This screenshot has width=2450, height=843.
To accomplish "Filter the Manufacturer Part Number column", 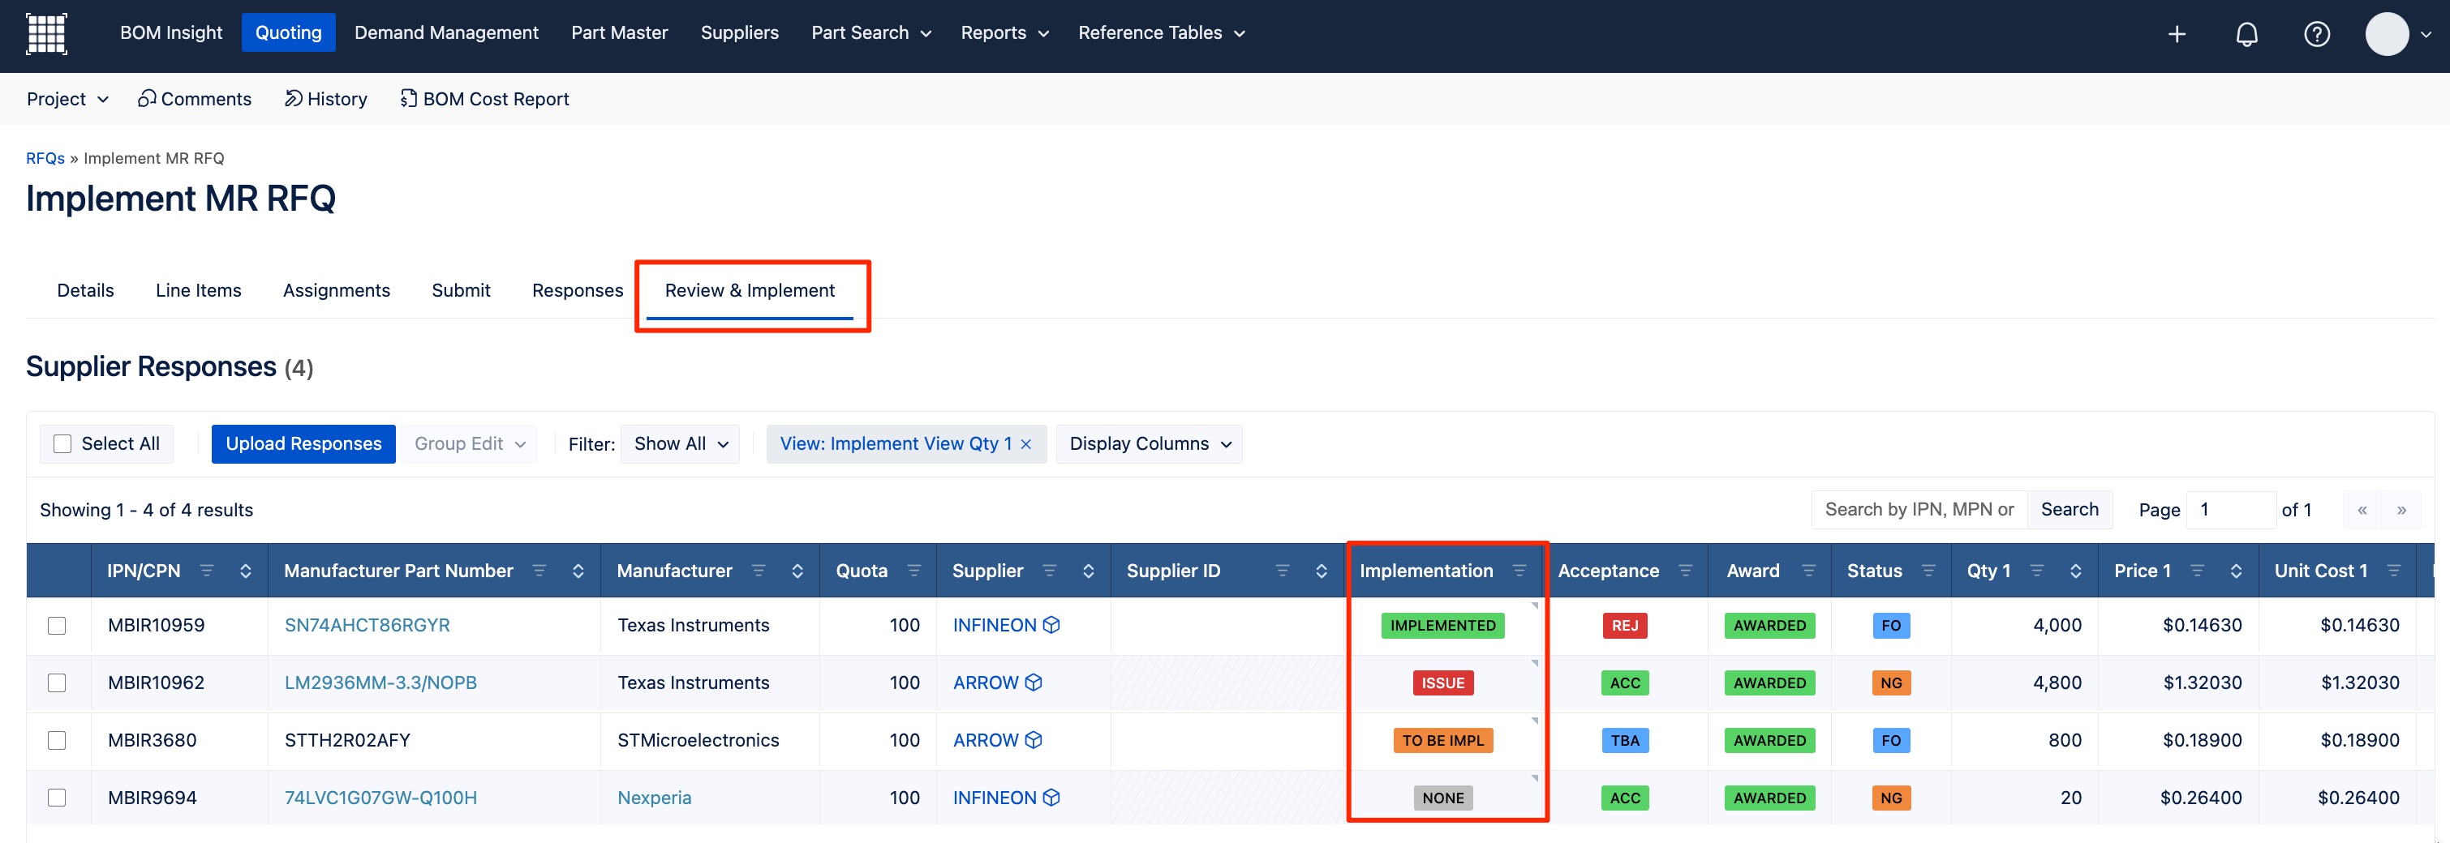I will pos(539,570).
